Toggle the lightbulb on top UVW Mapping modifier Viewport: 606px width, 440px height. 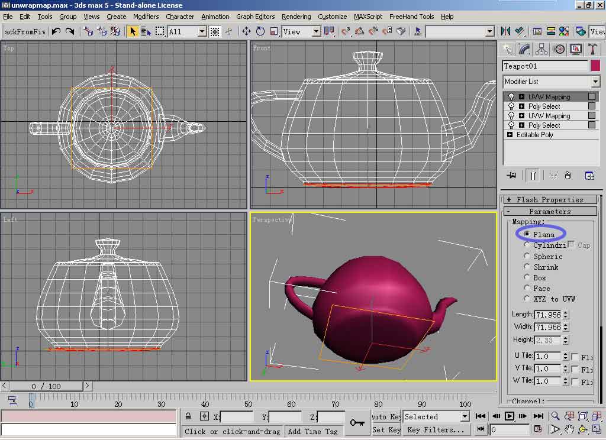pyautogui.click(x=511, y=97)
